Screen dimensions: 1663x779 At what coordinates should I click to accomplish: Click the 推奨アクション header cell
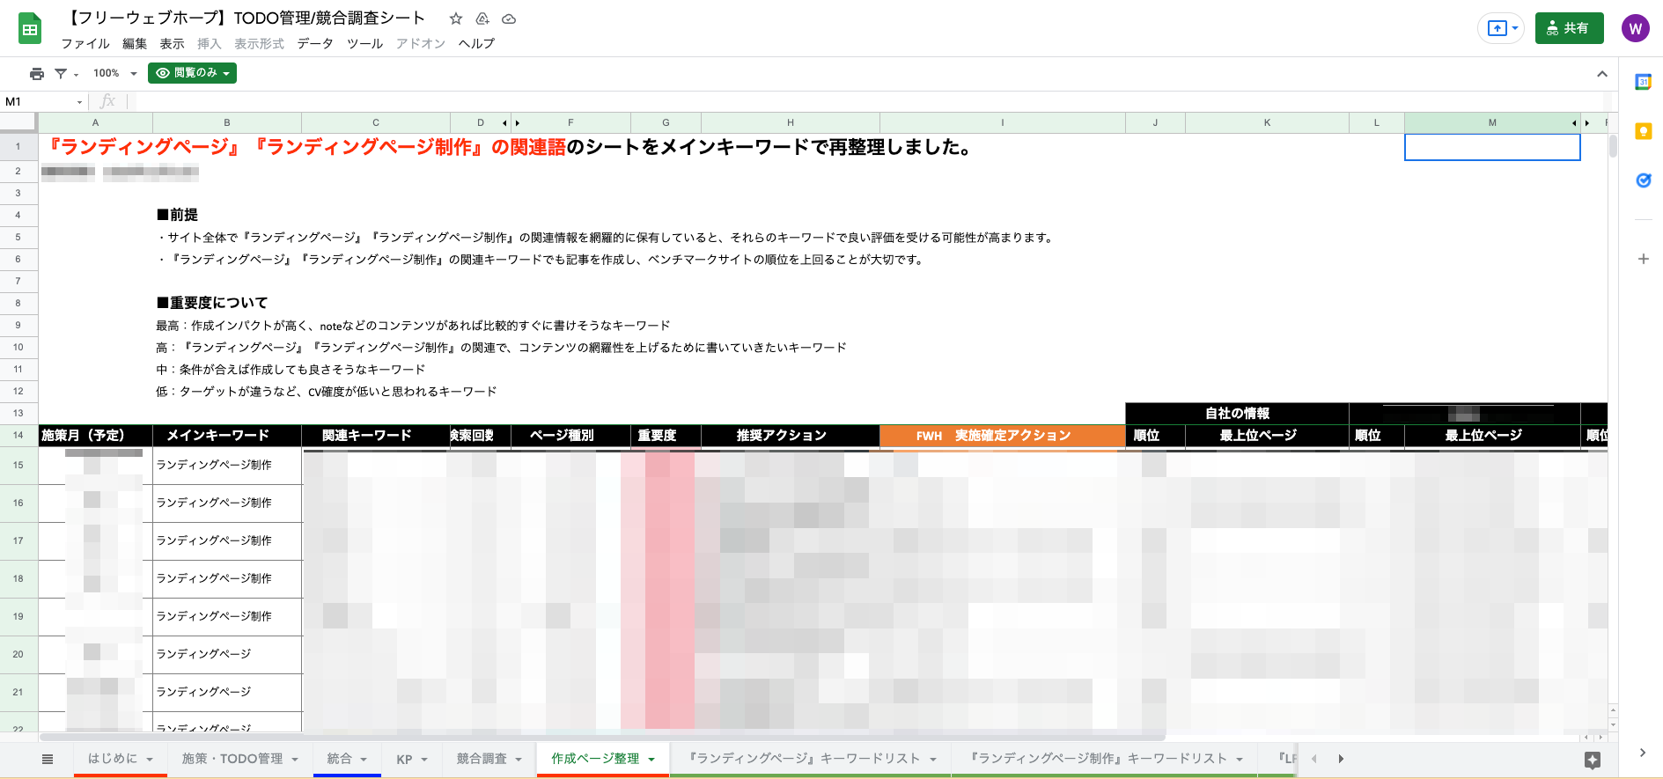tap(791, 436)
